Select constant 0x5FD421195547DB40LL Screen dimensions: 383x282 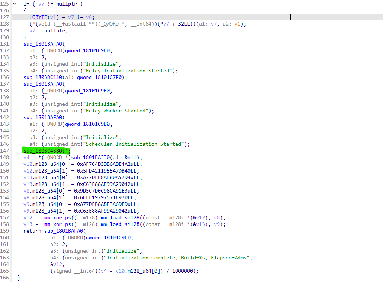(107, 171)
